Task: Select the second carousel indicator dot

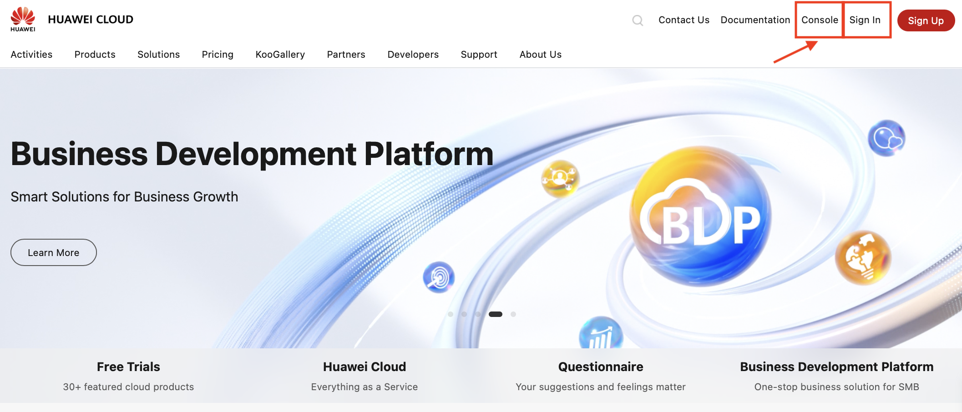Action: pyautogui.click(x=464, y=314)
